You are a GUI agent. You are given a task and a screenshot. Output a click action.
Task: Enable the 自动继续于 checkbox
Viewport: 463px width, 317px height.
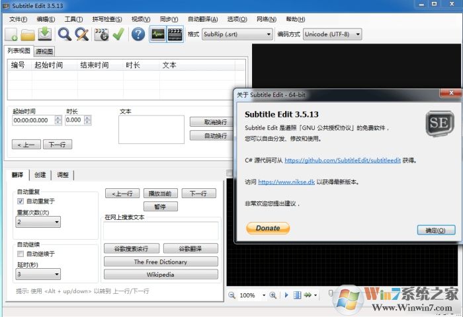(x=21, y=254)
